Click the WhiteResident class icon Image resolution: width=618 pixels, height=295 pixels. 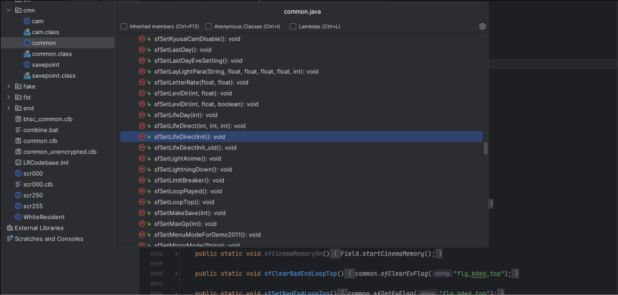tap(18, 217)
